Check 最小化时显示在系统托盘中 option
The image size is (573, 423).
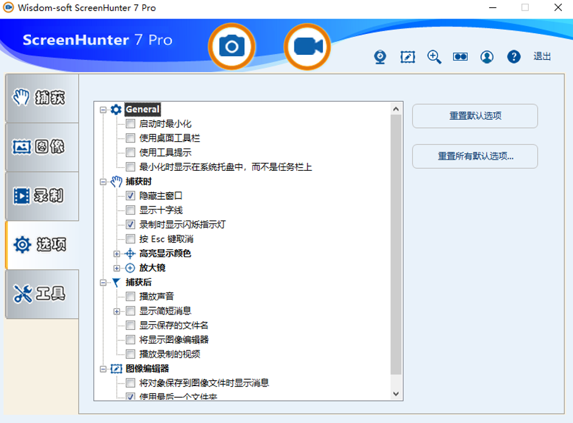click(131, 167)
